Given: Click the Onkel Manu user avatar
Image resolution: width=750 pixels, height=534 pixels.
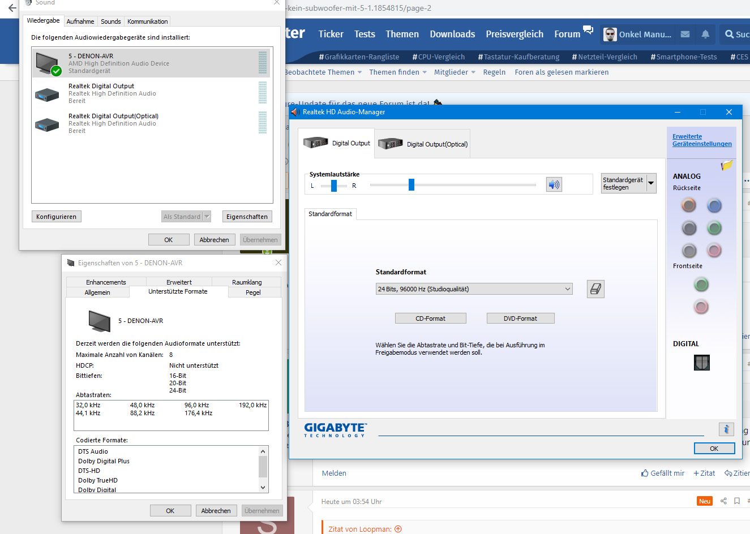Looking at the screenshot, I should [x=610, y=34].
